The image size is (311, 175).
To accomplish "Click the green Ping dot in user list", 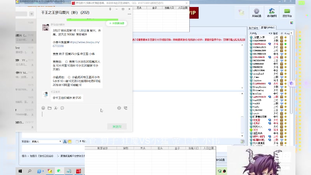I will [286, 44].
